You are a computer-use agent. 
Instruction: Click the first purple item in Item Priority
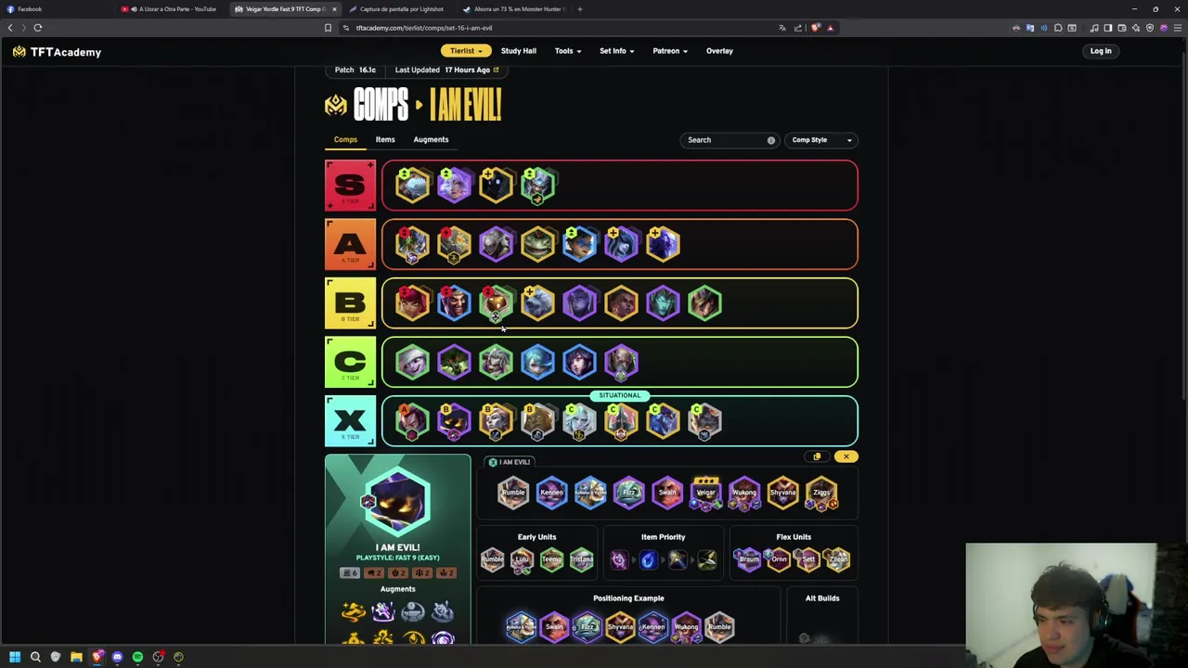click(x=618, y=559)
